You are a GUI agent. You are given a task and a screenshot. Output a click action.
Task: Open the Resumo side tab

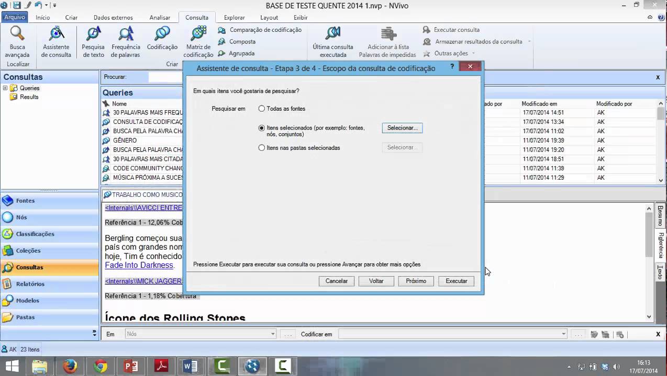pyautogui.click(x=660, y=216)
